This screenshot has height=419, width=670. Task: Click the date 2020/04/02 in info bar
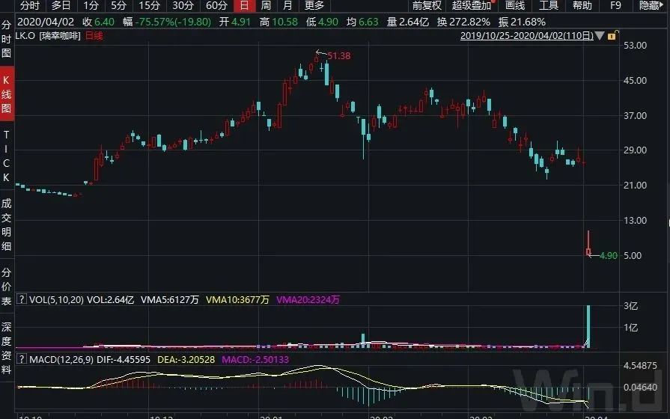(x=46, y=22)
